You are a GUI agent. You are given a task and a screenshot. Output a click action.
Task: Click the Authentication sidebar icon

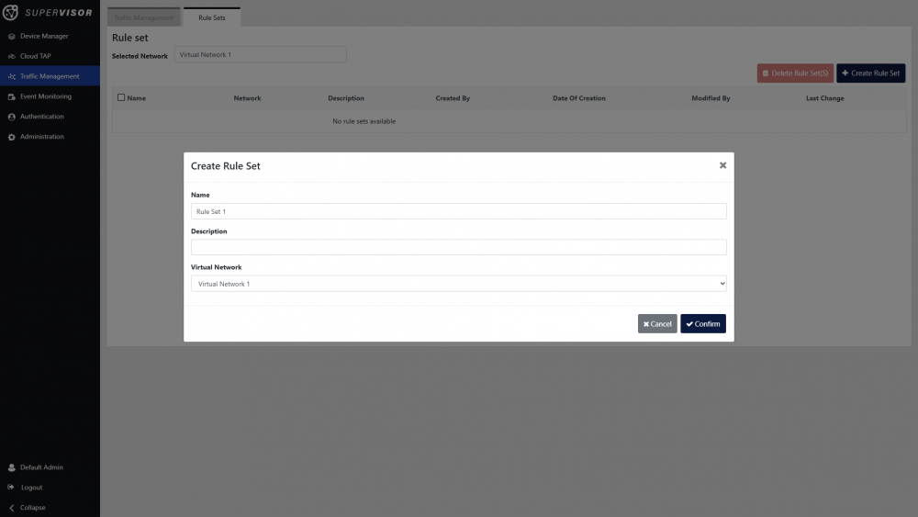[x=11, y=117]
